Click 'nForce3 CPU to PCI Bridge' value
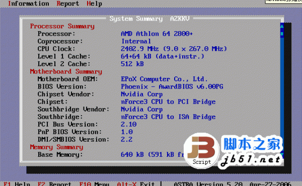Screen dimensions: 302x186 point(168,102)
